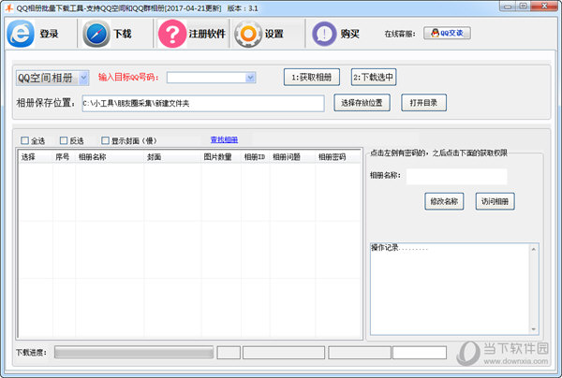Click the purple exclamation 购买 icon
The image size is (562, 378).
[324, 34]
